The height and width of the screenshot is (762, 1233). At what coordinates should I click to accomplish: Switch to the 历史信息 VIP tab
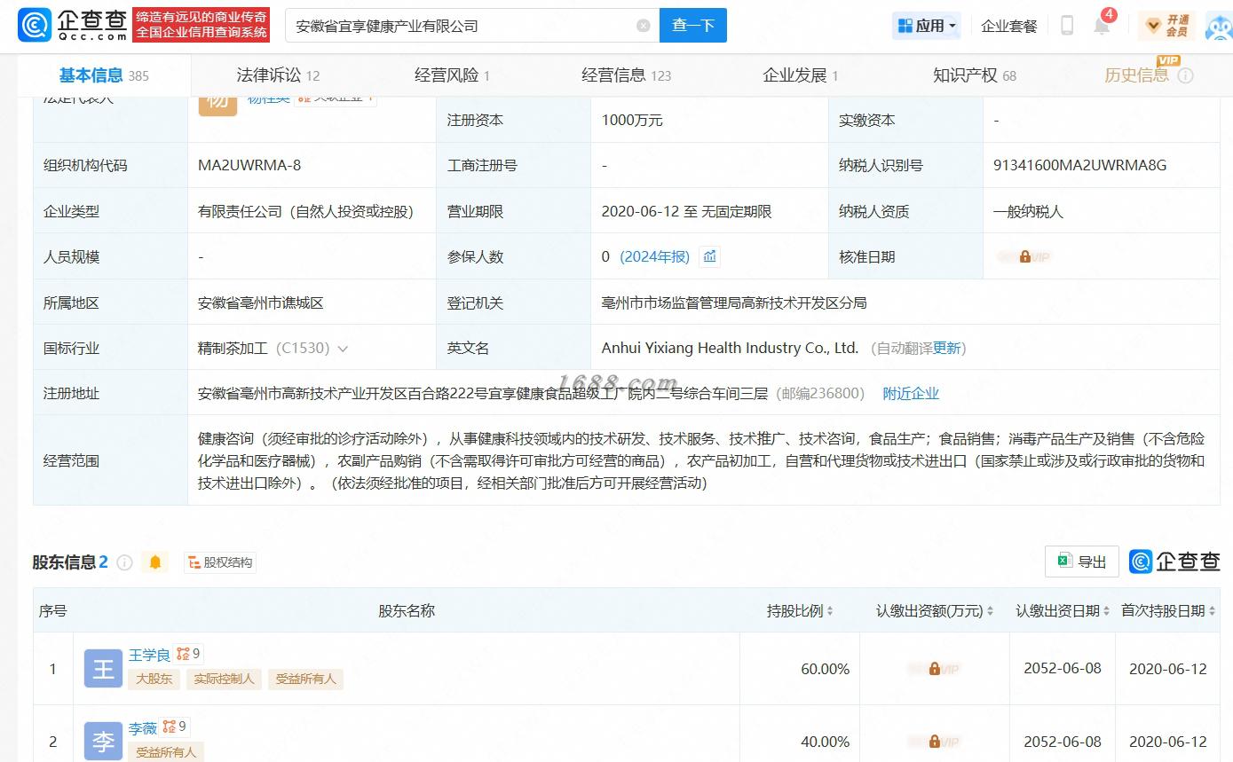coord(1137,75)
